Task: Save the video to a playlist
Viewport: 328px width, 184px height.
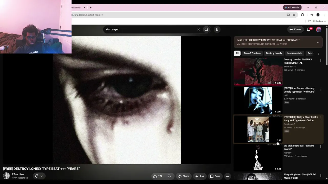Action: (215, 176)
